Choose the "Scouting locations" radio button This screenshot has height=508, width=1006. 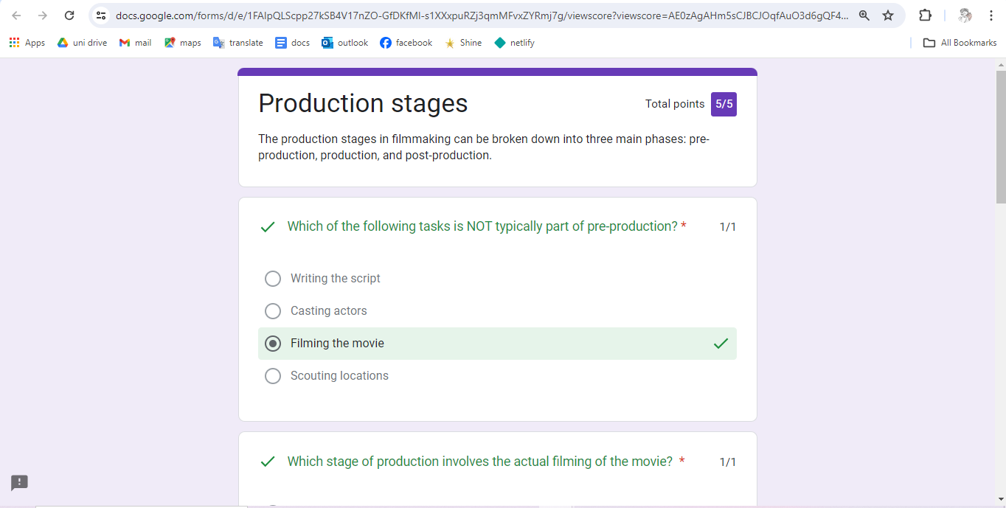pos(273,376)
